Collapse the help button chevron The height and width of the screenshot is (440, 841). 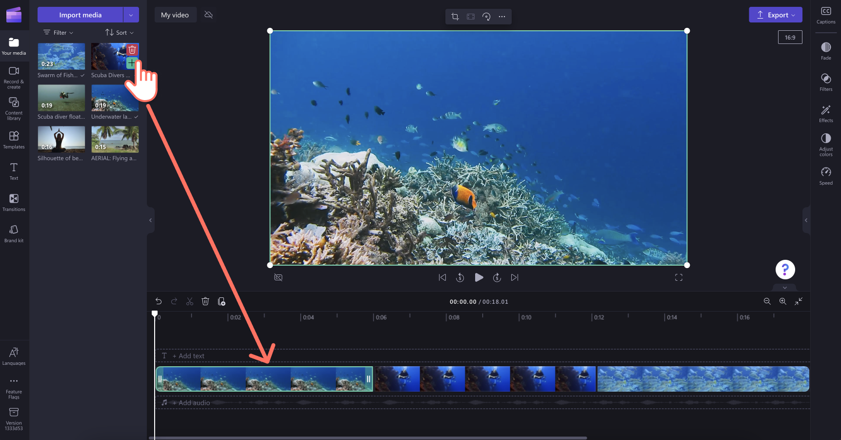[785, 288]
